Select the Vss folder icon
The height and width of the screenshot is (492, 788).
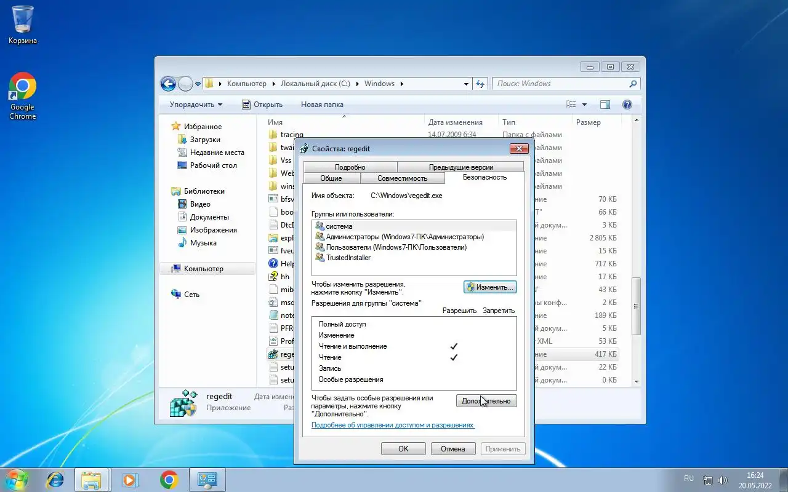click(274, 161)
